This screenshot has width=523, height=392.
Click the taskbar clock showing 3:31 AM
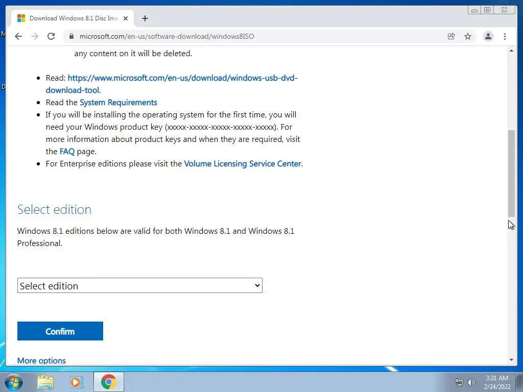497,382
